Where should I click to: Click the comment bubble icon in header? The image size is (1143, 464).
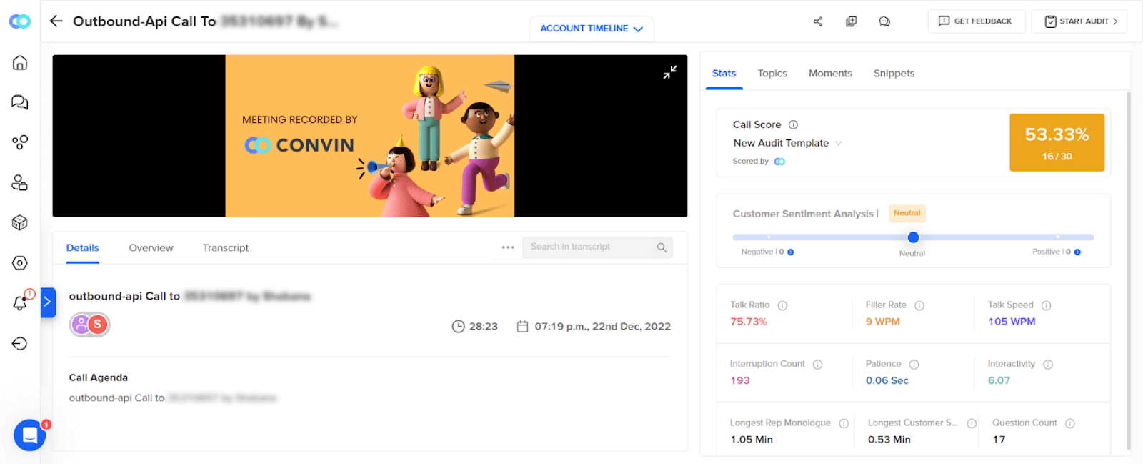point(884,21)
